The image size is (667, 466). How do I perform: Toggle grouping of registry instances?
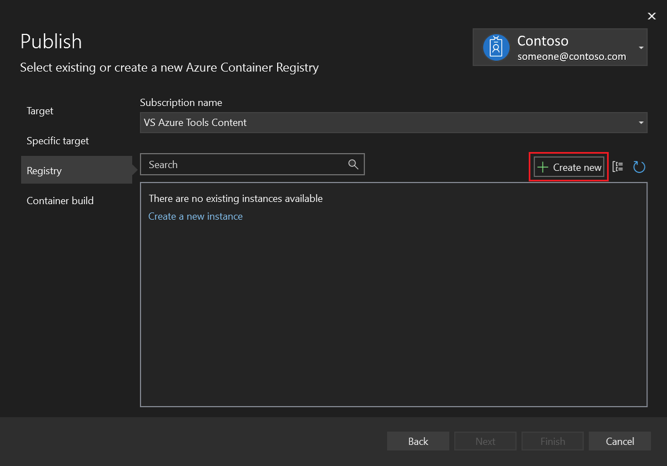pos(618,166)
